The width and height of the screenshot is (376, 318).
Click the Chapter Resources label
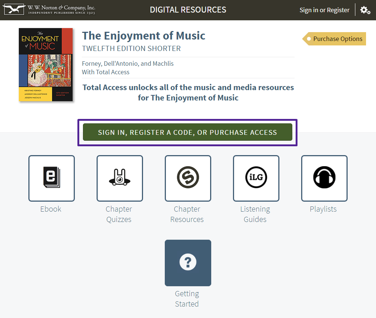(187, 214)
